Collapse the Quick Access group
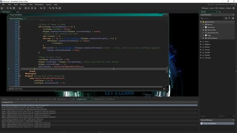Screen dimensions: 237x133 (201, 22)
